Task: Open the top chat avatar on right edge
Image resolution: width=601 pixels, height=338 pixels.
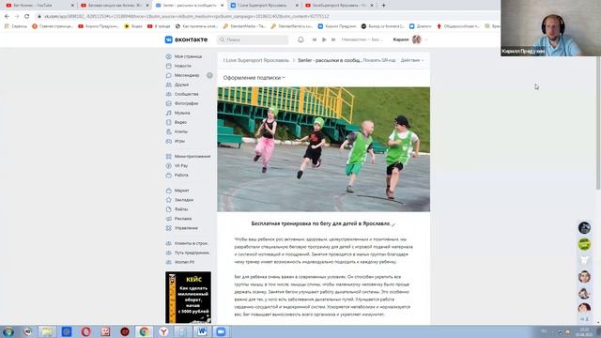Action: pos(584,227)
